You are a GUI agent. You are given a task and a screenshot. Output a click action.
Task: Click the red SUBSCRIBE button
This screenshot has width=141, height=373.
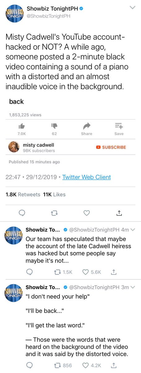(111, 147)
